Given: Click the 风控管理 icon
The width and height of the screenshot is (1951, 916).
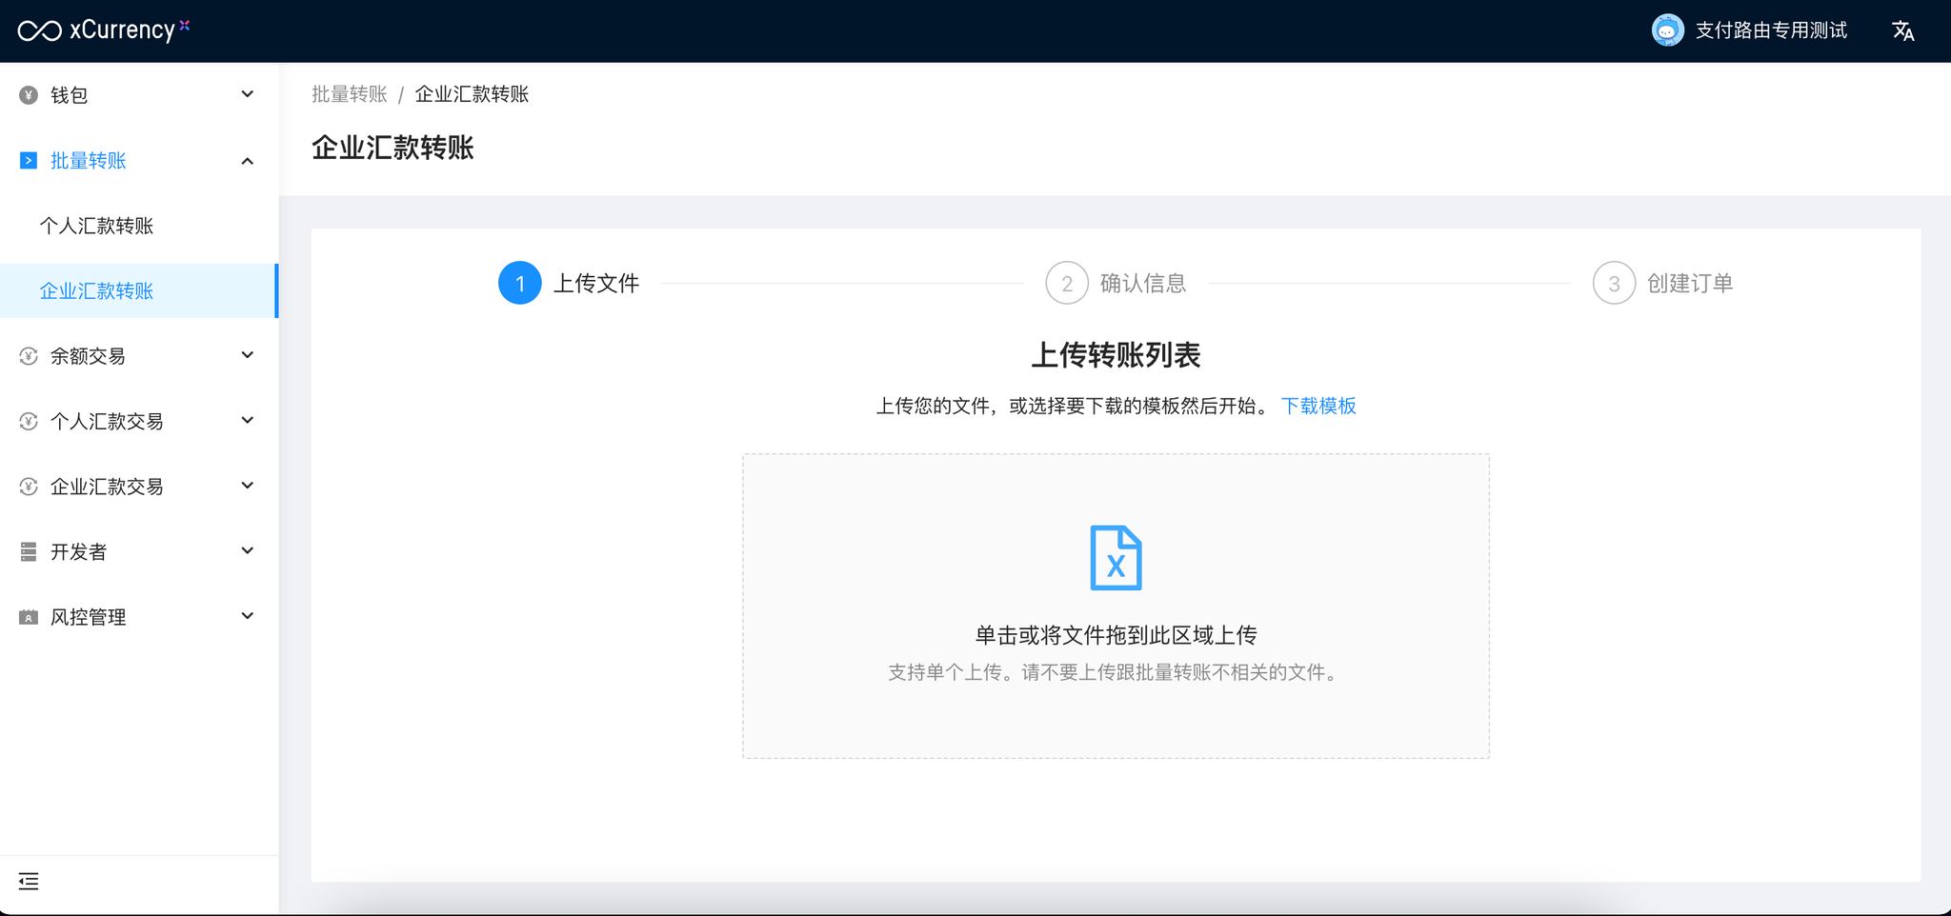Looking at the screenshot, I should coord(29,617).
